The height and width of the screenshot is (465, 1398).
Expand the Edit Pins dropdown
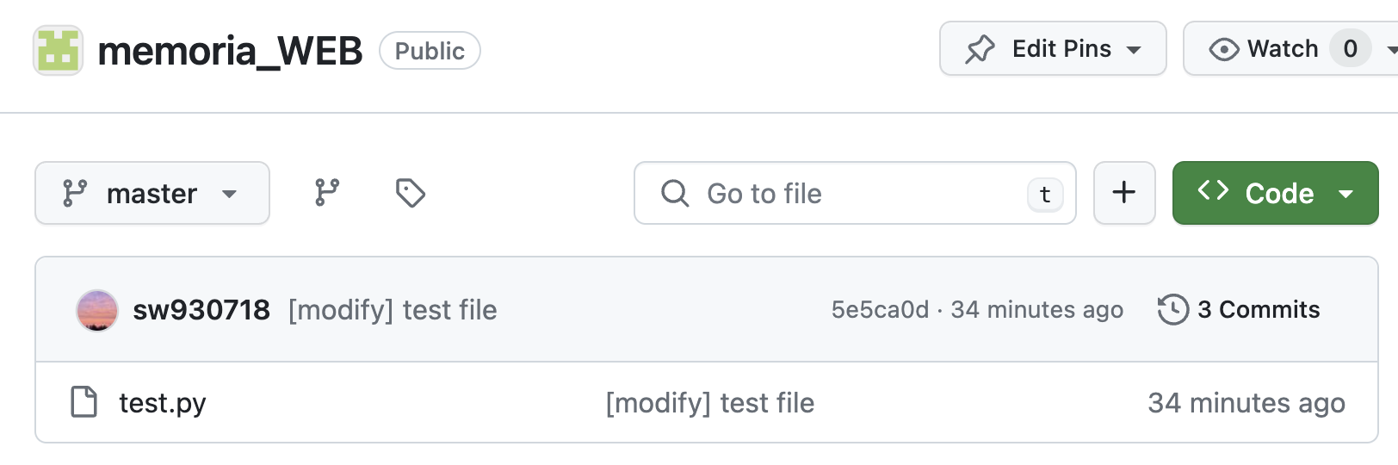coord(1134,49)
